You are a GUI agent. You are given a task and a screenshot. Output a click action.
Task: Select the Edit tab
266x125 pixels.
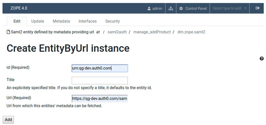coord(17,21)
